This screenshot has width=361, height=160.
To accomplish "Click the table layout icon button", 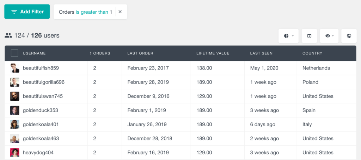I will pos(309,36).
